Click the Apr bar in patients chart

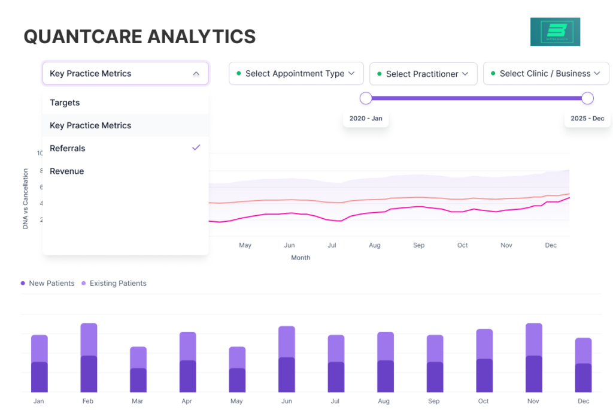[x=187, y=362]
